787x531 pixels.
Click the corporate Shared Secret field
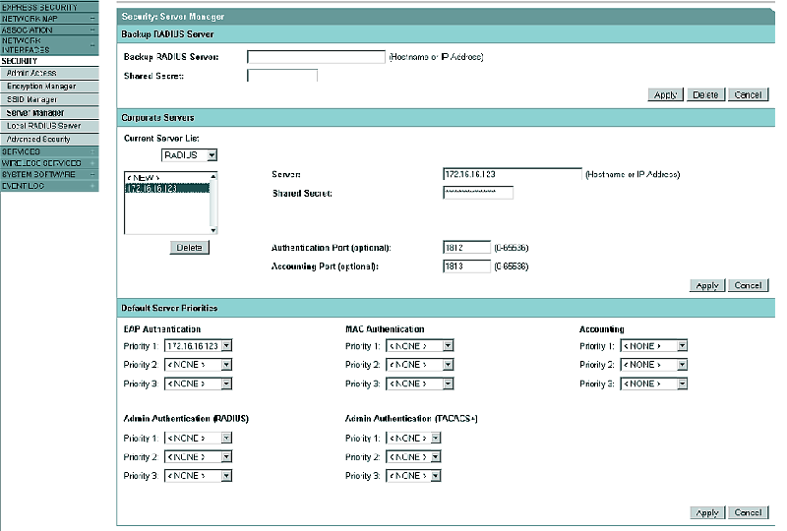478,193
